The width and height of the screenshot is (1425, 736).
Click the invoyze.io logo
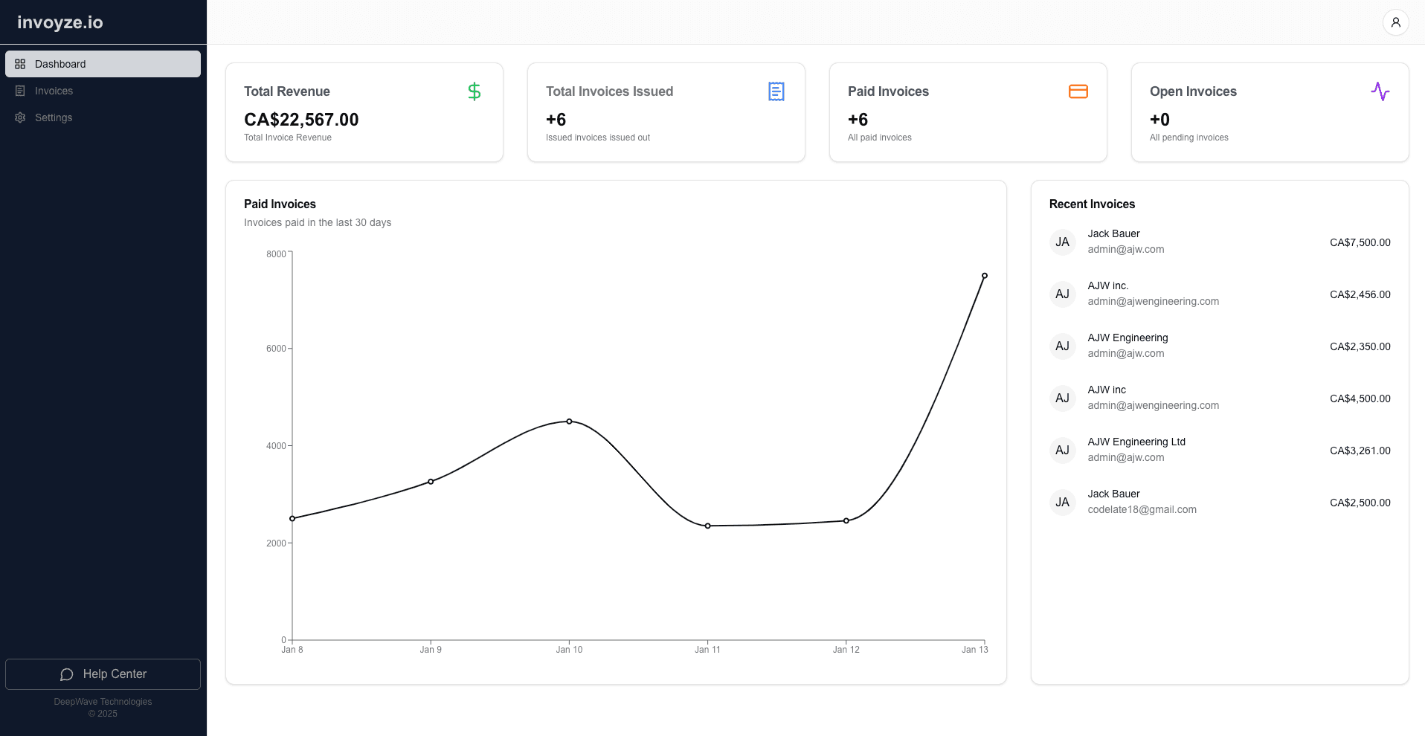pos(60,22)
